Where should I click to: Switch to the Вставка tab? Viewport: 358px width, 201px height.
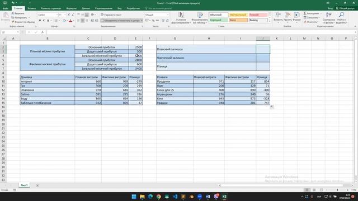pyautogui.click(x=31, y=8)
